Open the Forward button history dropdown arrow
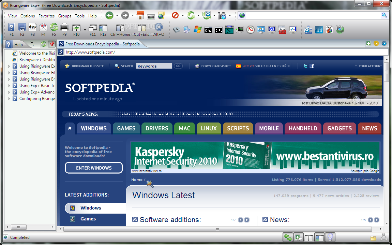The width and height of the screenshot is (392, 245). [x=133, y=15]
